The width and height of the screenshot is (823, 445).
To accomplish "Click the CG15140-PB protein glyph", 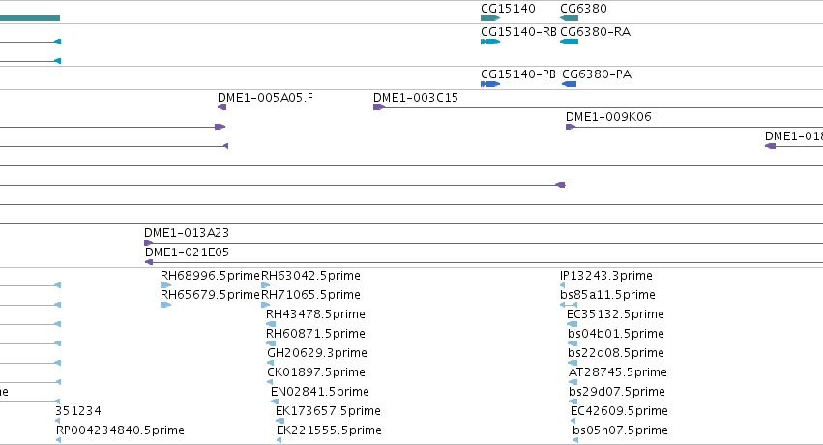I will pos(490,84).
